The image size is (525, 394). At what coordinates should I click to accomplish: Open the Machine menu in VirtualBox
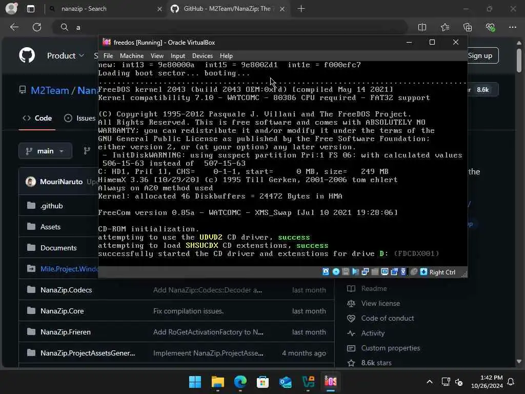tap(132, 56)
